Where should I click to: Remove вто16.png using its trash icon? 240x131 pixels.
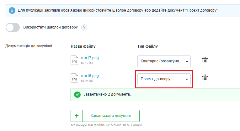click(205, 77)
